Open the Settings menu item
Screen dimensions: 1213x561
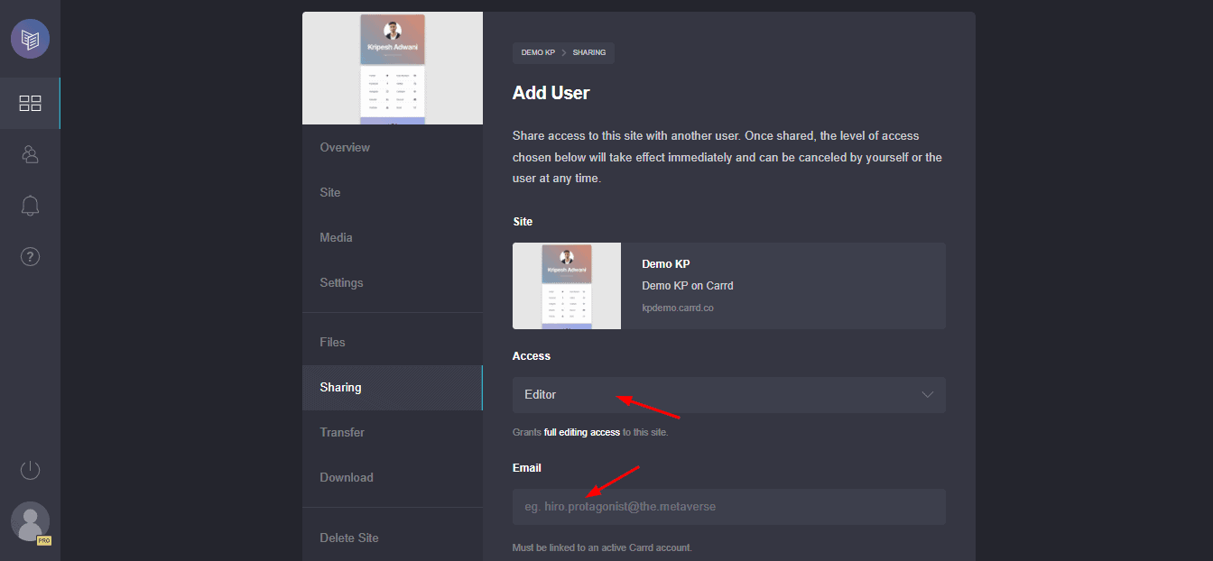coord(341,283)
